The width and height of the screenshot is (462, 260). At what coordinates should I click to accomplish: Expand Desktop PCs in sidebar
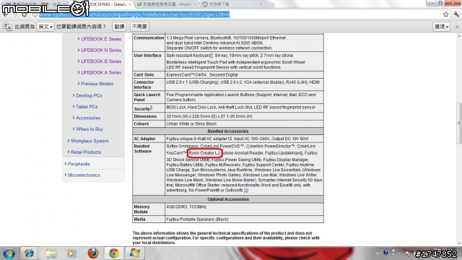pyautogui.click(x=89, y=95)
